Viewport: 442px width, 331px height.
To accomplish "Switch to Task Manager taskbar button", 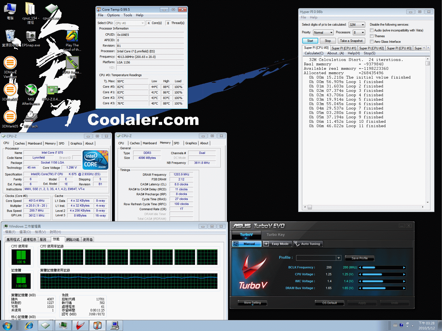I will [x=63, y=326].
